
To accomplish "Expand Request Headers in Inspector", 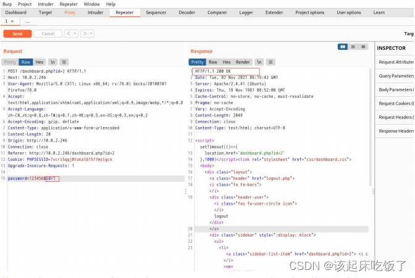I will pos(395,117).
